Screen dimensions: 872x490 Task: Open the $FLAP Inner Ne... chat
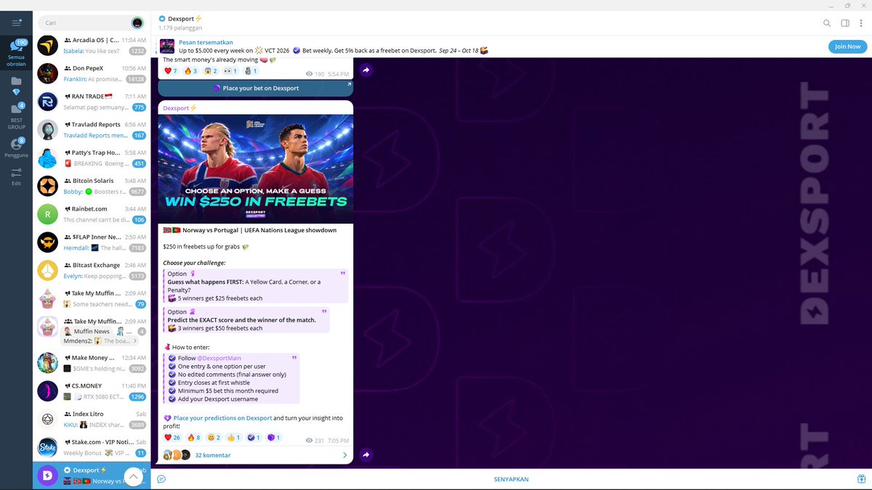point(91,242)
